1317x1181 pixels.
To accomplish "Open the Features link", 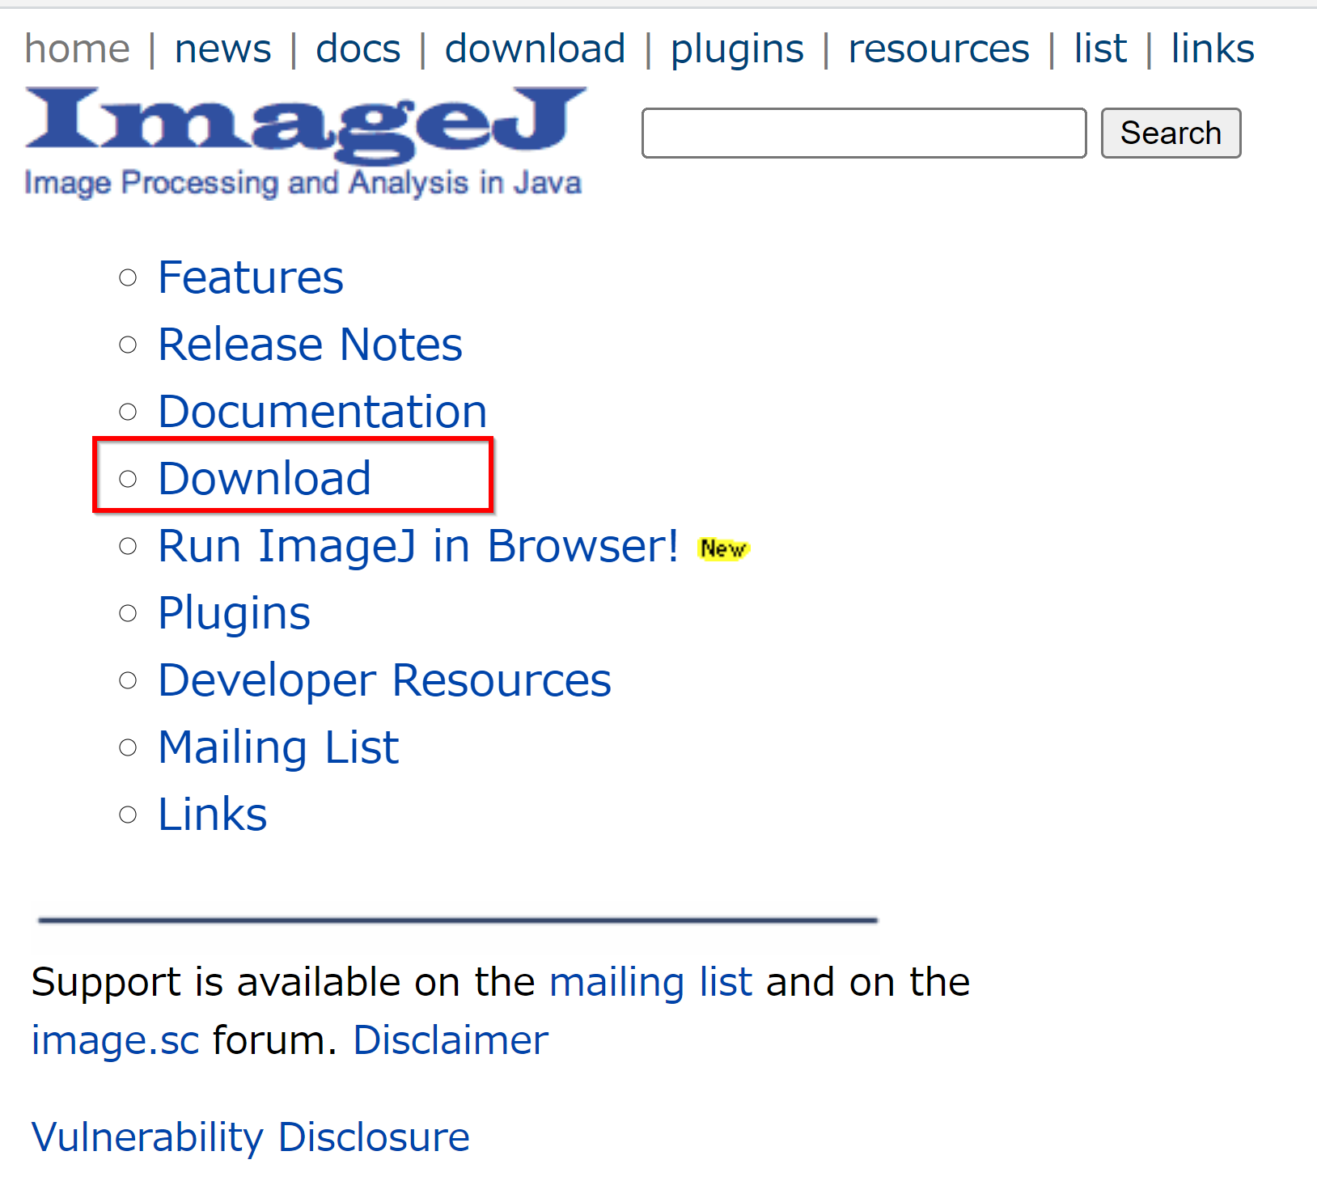I will point(251,277).
